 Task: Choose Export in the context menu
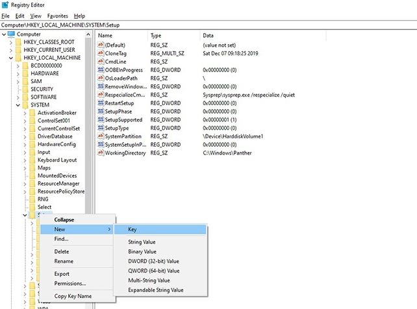pos(78,274)
